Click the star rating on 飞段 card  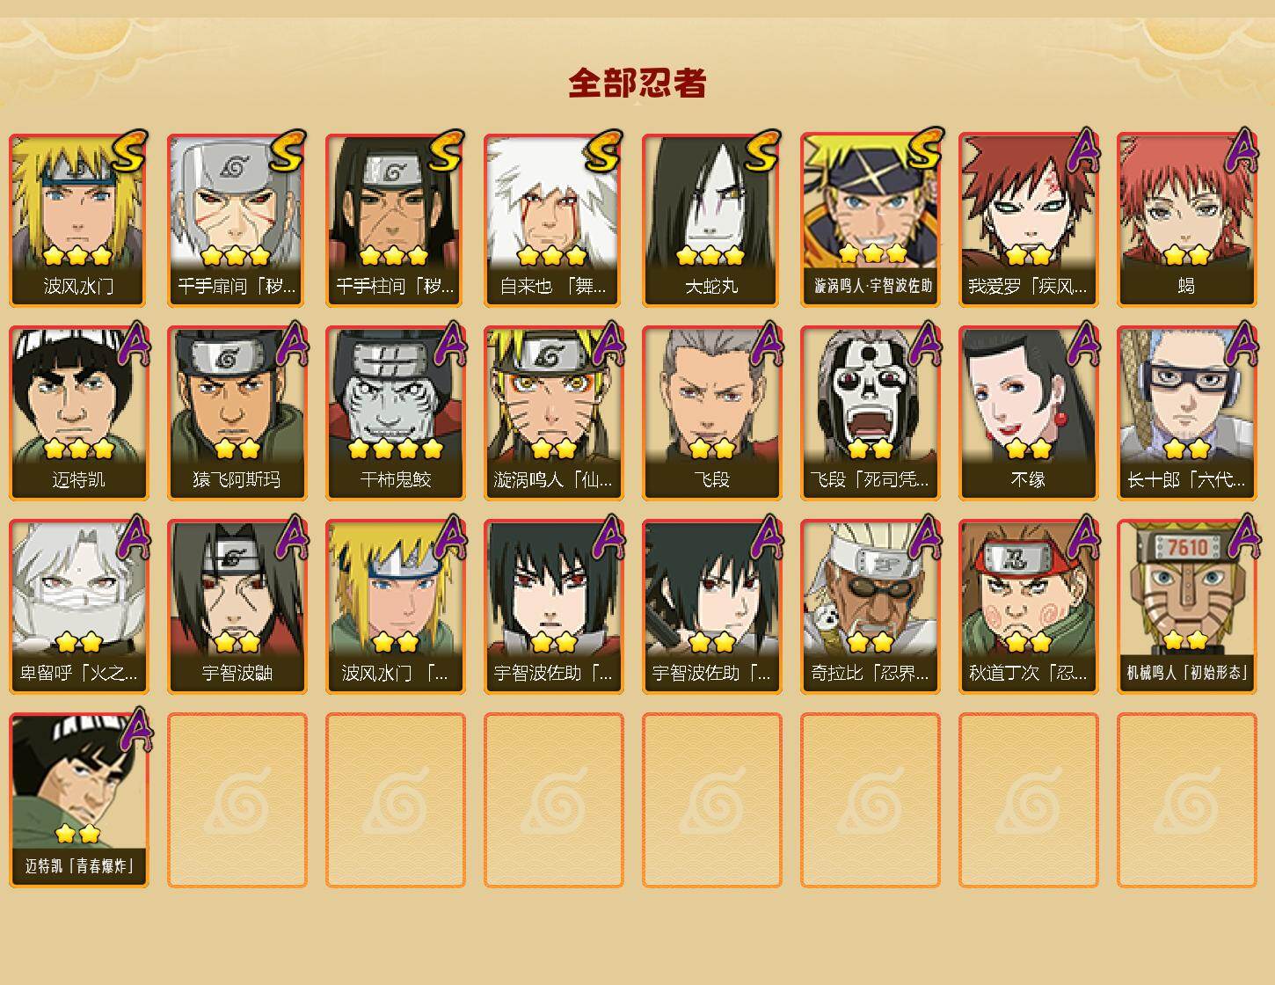tap(712, 449)
